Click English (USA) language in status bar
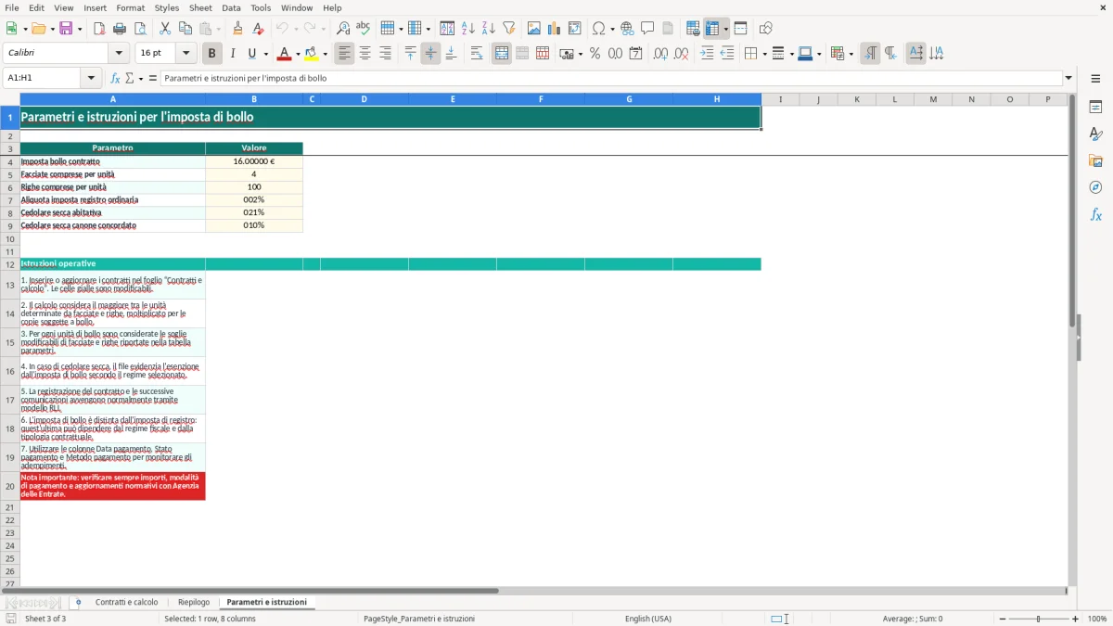The image size is (1113, 626). [x=648, y=619]
